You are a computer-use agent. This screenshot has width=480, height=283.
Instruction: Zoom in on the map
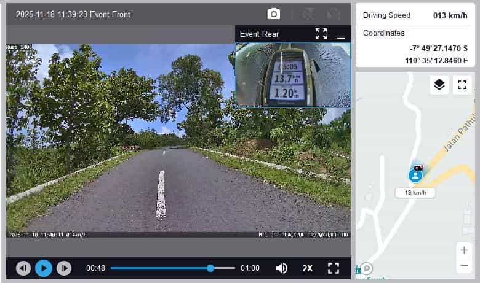coord(464,250)
